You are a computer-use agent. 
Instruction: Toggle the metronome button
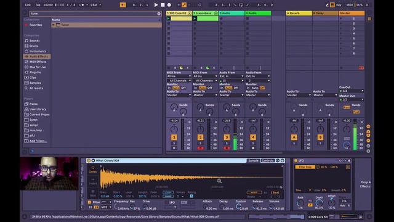point(81,5)
